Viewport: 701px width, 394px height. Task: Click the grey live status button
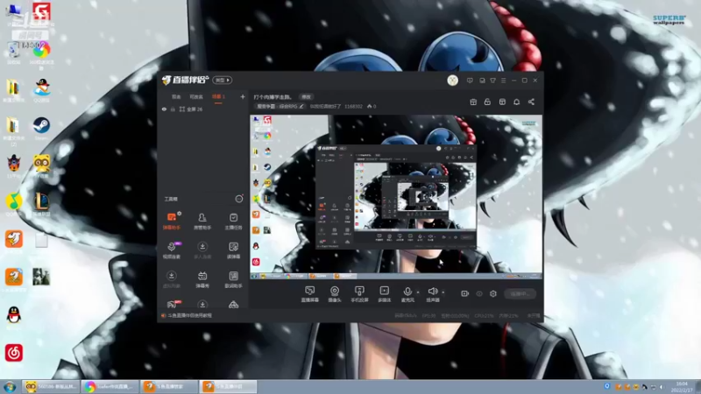(x=520, y=293)
